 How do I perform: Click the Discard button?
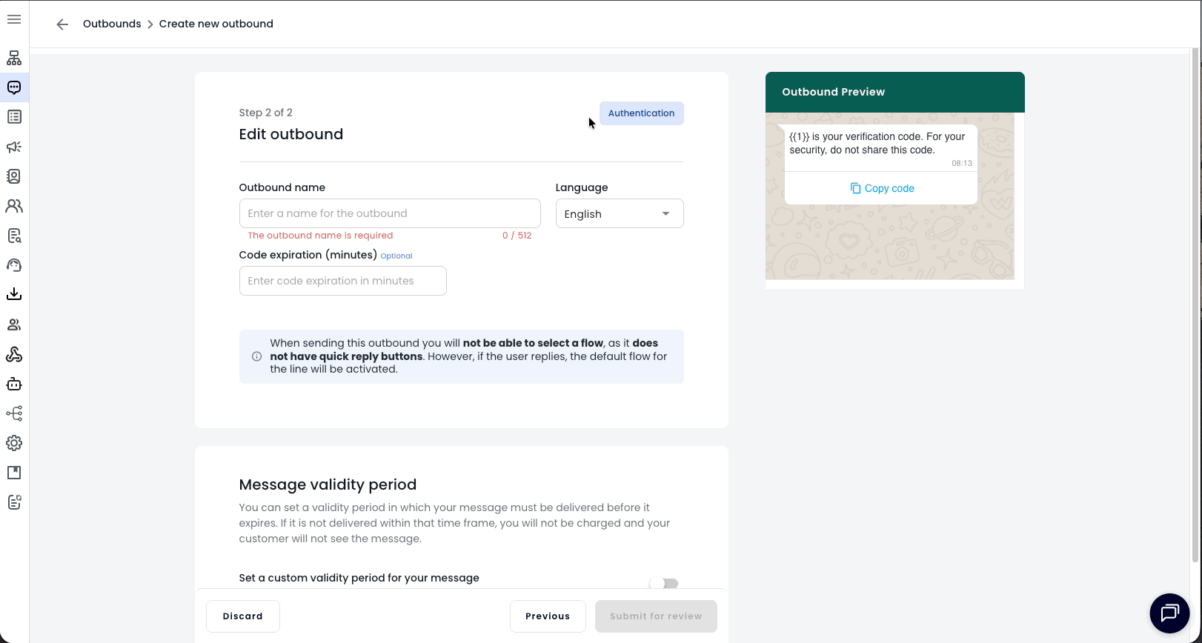(x=242, y=616)
